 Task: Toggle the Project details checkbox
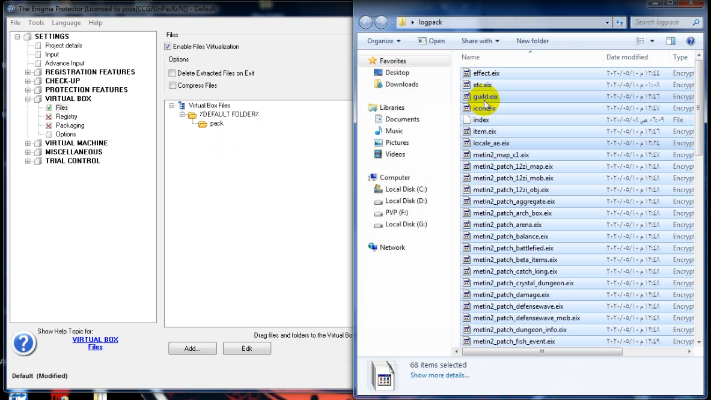tap(38, 46)
